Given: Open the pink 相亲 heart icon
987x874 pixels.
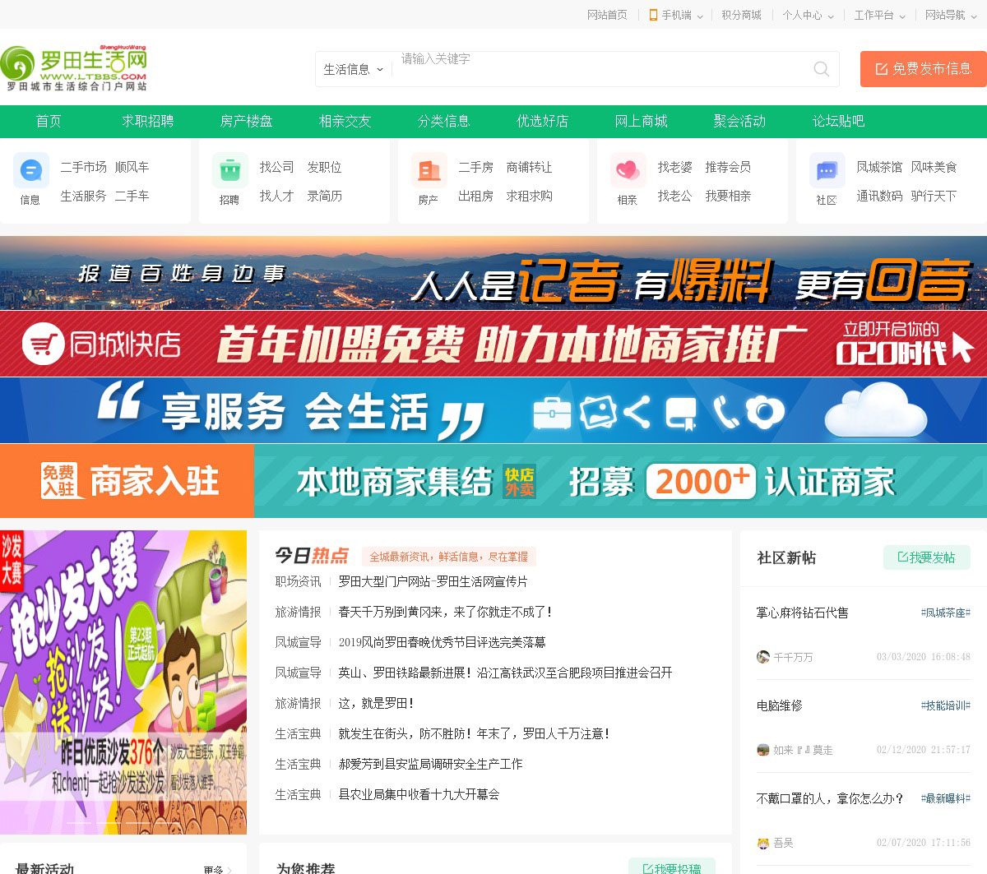Looking at the screenshot, I should pos(628,171).
